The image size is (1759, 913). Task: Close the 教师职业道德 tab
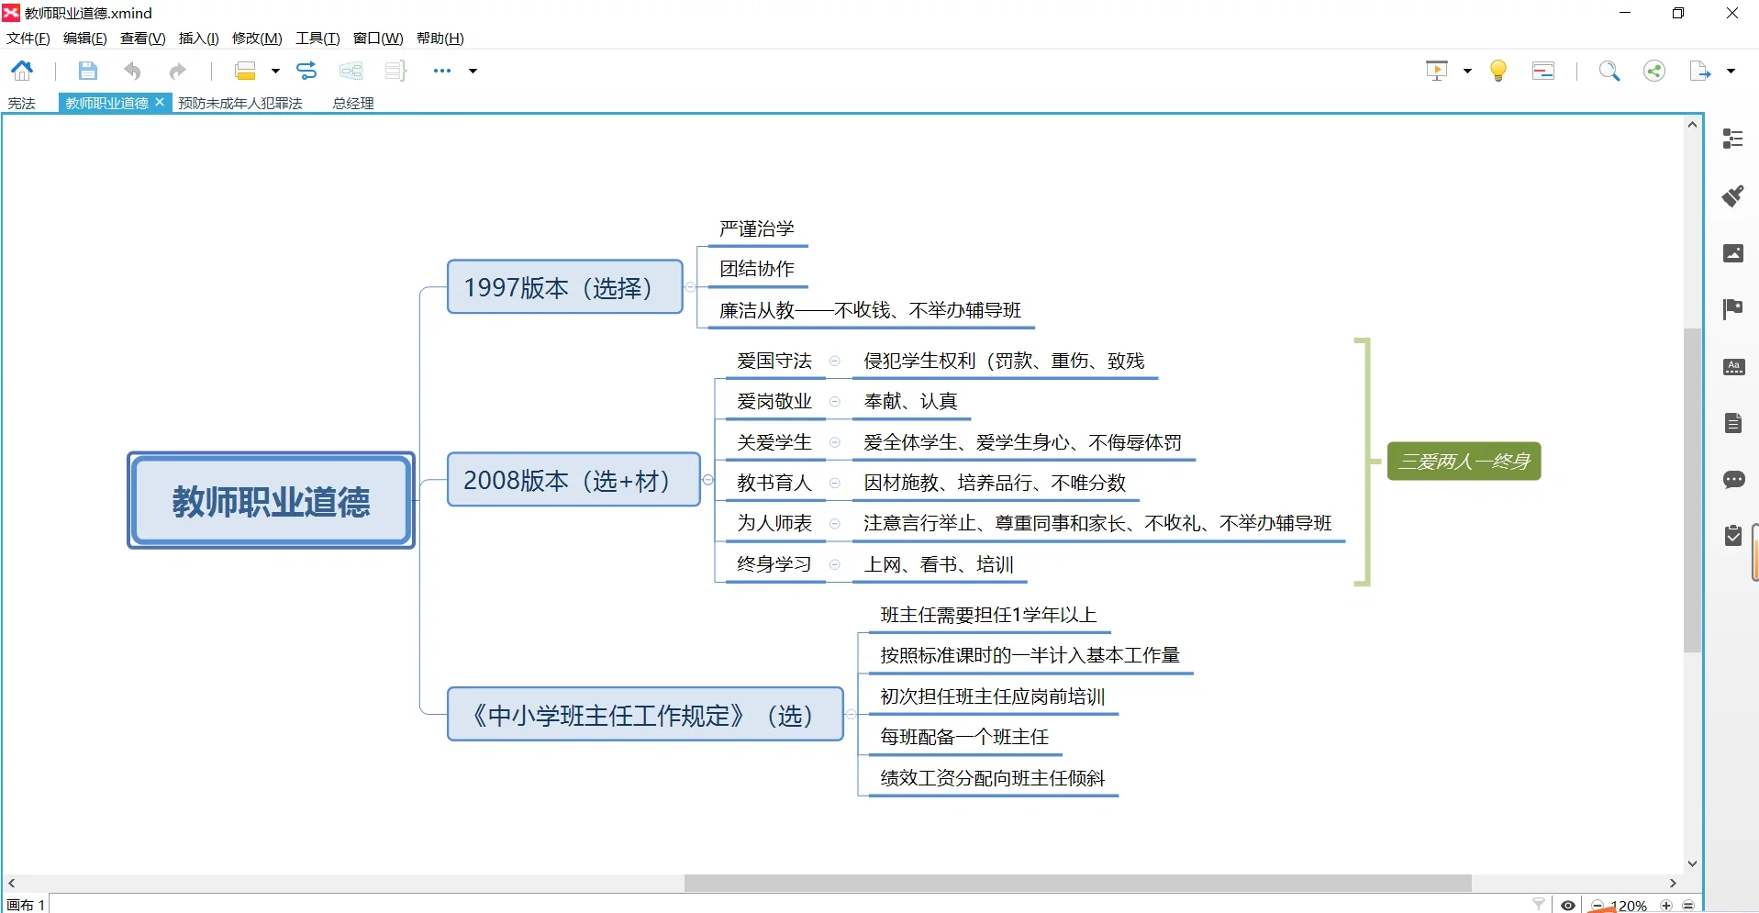pyautogui.click(x=160, y=102)
